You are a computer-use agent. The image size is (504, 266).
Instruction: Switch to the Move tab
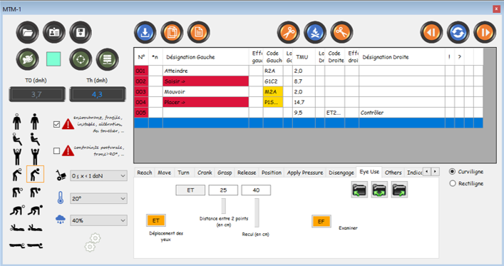[164, 173]
